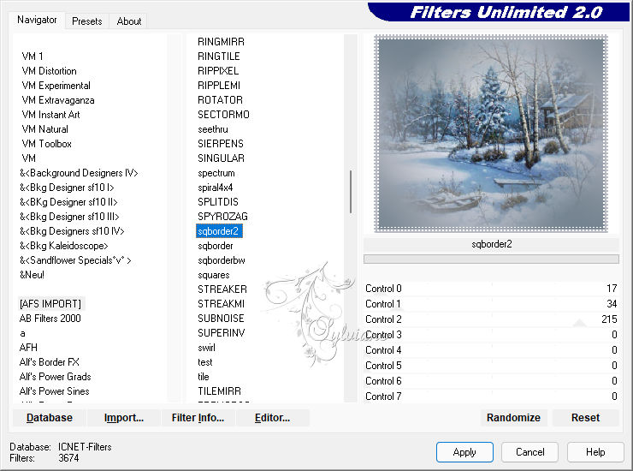Viewport: 633px width, 471px height.
Task: Click the Cancel button
Action: pyautogui.click(x=529, y=451)
